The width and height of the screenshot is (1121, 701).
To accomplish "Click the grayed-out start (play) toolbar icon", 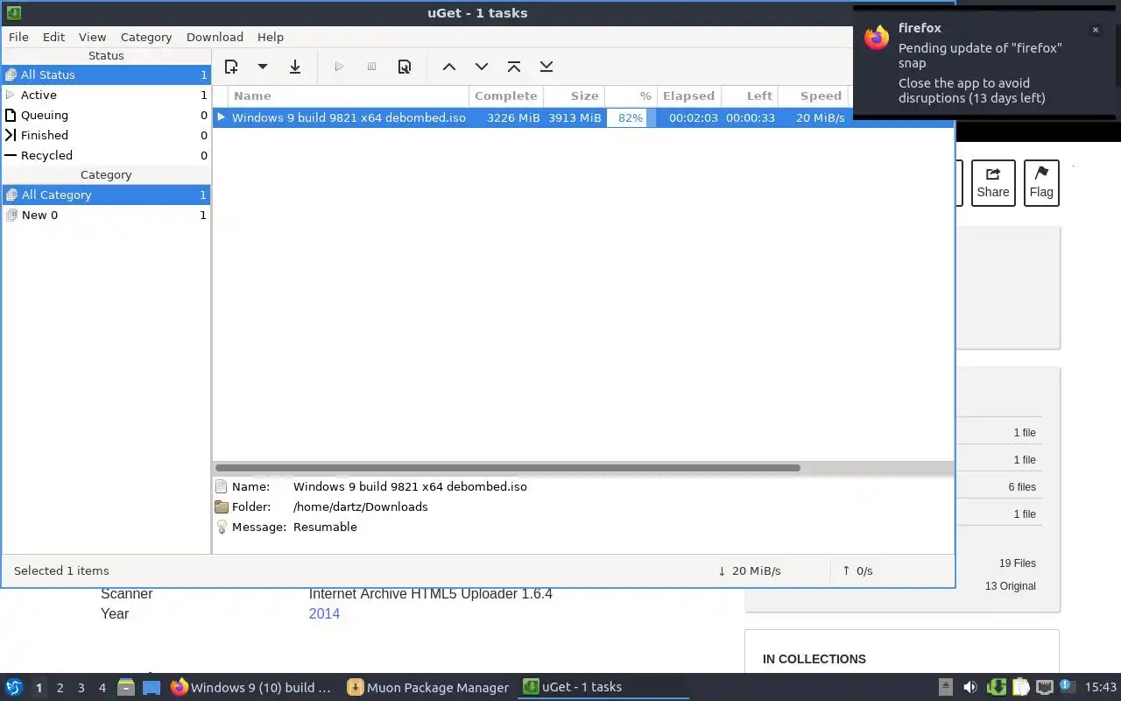I will point(339,67).
